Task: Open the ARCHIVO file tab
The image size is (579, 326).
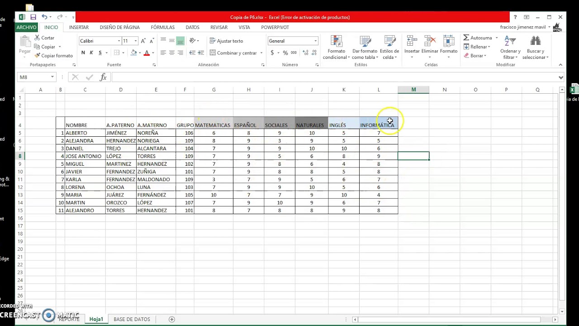Action: click(26, 27)
